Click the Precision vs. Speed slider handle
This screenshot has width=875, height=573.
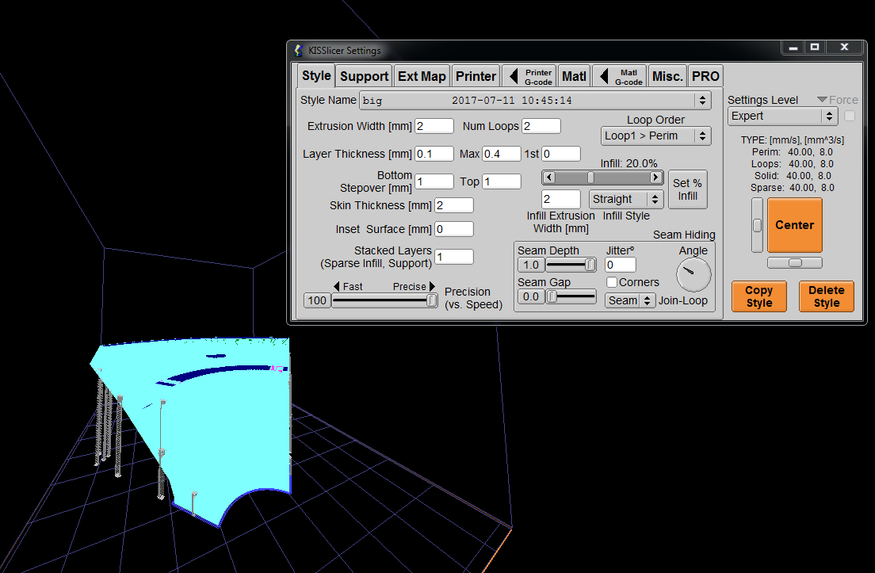pos(431,300)
